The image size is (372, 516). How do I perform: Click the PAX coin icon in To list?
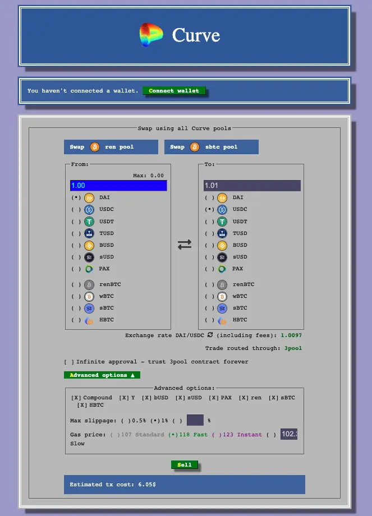tap(222, 269)
